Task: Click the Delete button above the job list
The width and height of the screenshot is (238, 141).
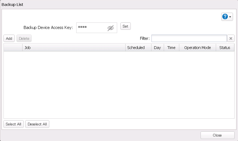Action: click(24, 38)
